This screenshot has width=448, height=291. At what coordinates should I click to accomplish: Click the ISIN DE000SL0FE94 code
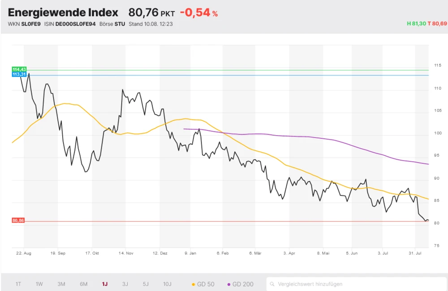pyautogui.click(x=75, y=24)
